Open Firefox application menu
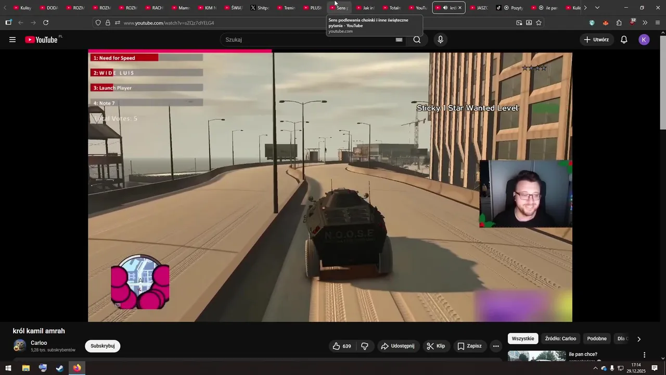 coord(658,23)
